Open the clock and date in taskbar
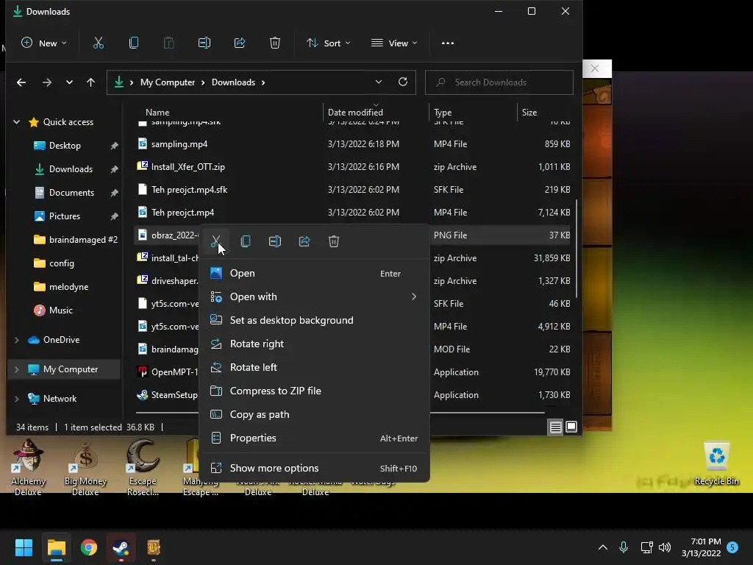Viewport: 753px width, 565px height. click(x=701, y=547)
